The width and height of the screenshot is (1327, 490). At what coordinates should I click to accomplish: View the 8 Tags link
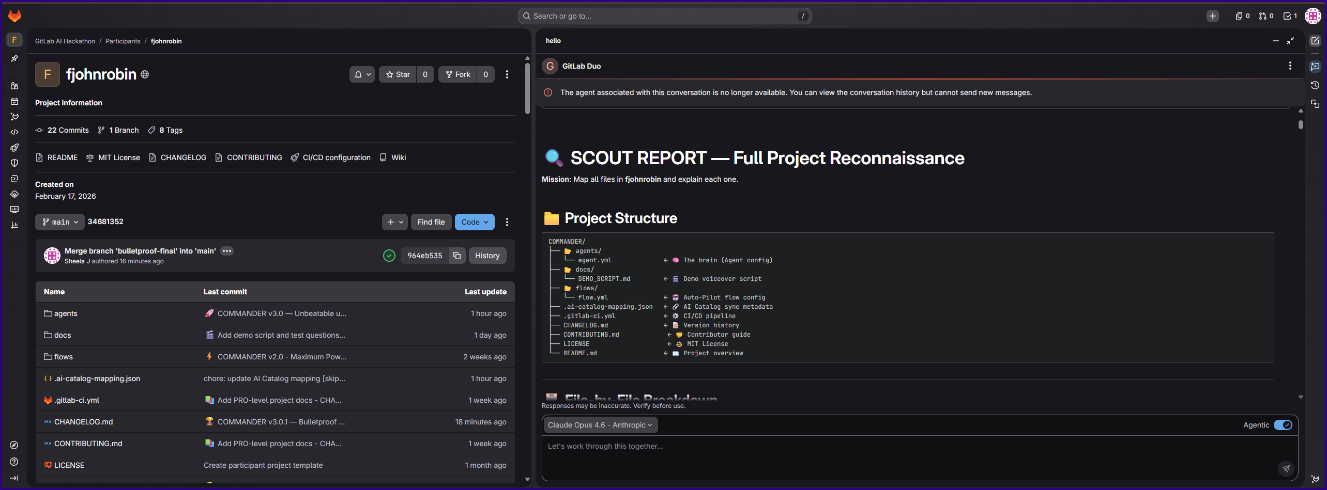click(x=165, y=130)
